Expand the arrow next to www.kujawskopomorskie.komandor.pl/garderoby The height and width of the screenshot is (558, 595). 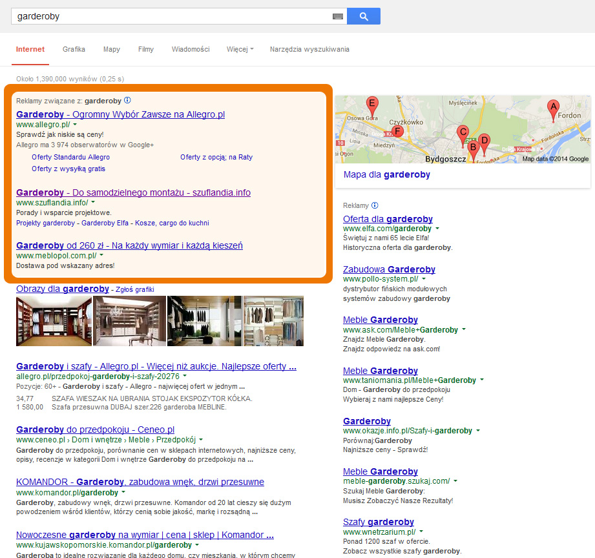(197, 545)
